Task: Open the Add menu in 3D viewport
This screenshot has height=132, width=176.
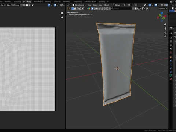Action: (101, 5)
